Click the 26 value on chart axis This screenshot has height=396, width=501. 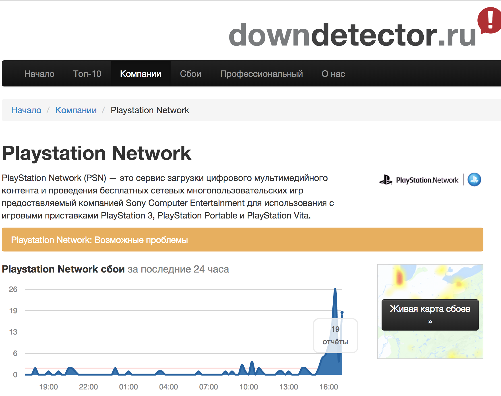pos(13,289)
